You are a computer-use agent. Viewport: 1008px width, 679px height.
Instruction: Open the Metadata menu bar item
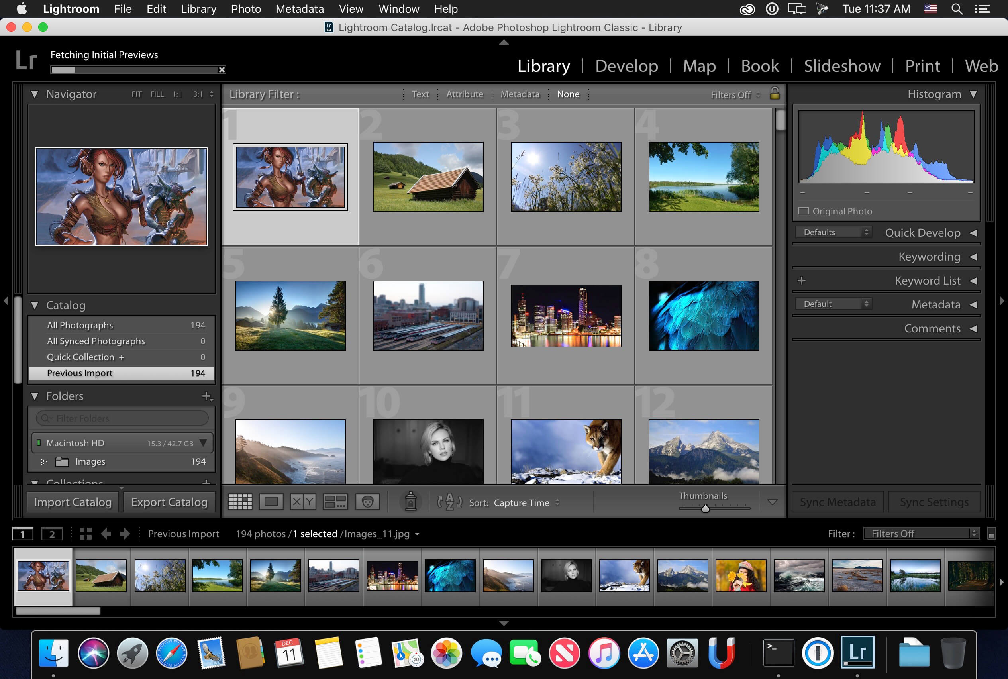point(298,8)
